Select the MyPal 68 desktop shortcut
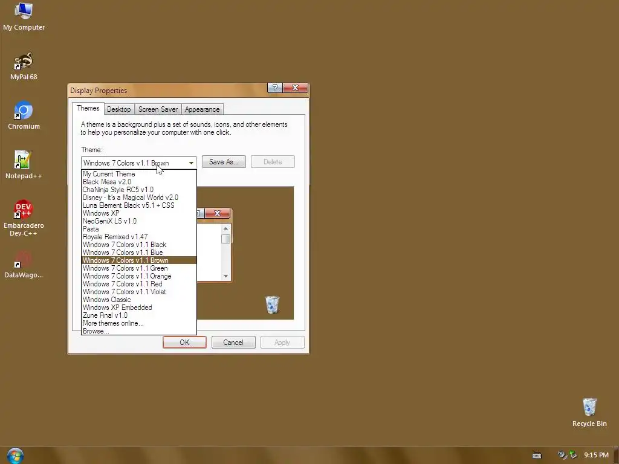Screen dimensions: 619x464 coord(24,66)
